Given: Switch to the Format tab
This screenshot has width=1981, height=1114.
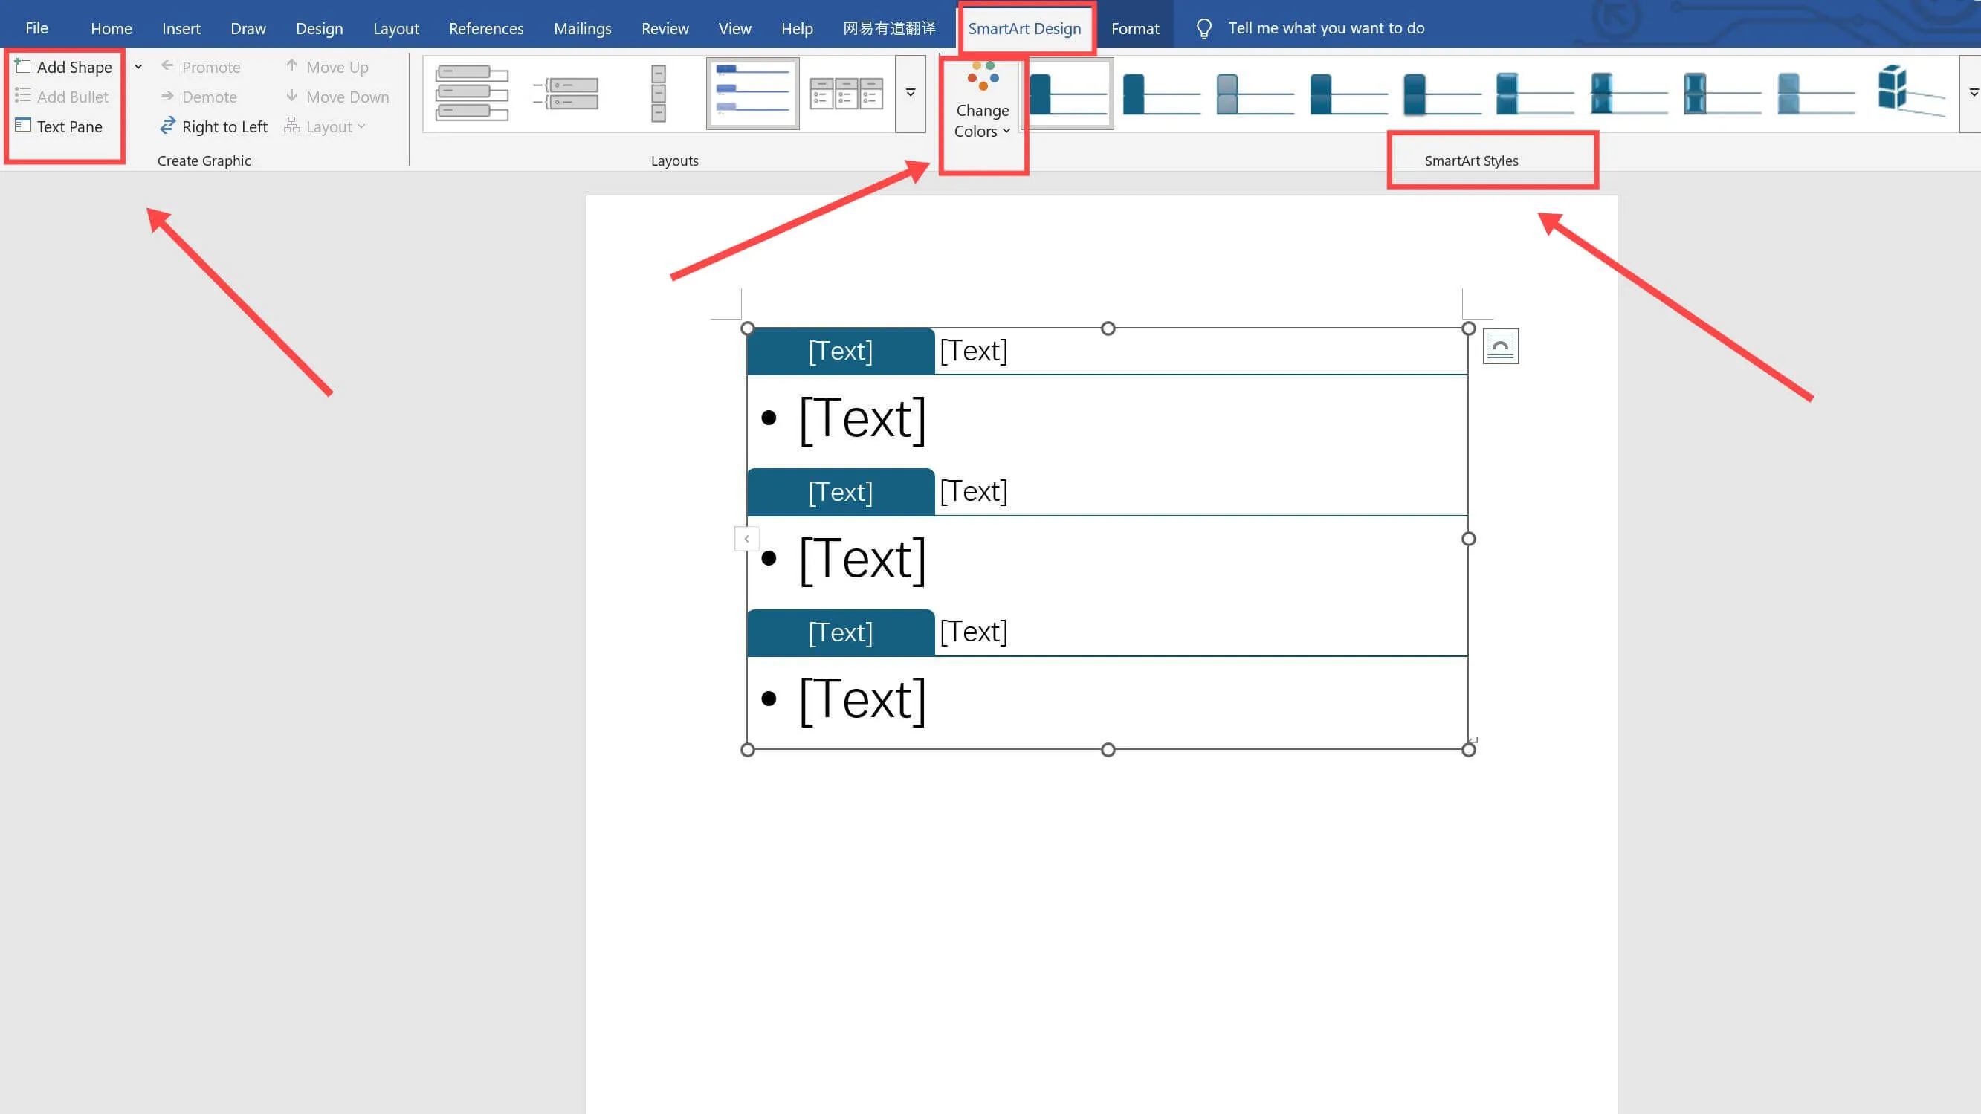Looking at the screenshot, I should (1134, 28).
